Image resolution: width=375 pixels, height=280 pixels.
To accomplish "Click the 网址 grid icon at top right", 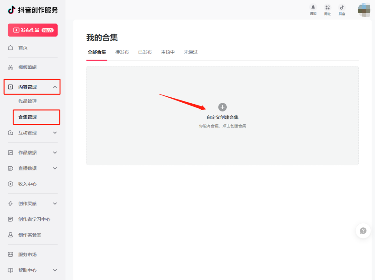I will 327,8.
